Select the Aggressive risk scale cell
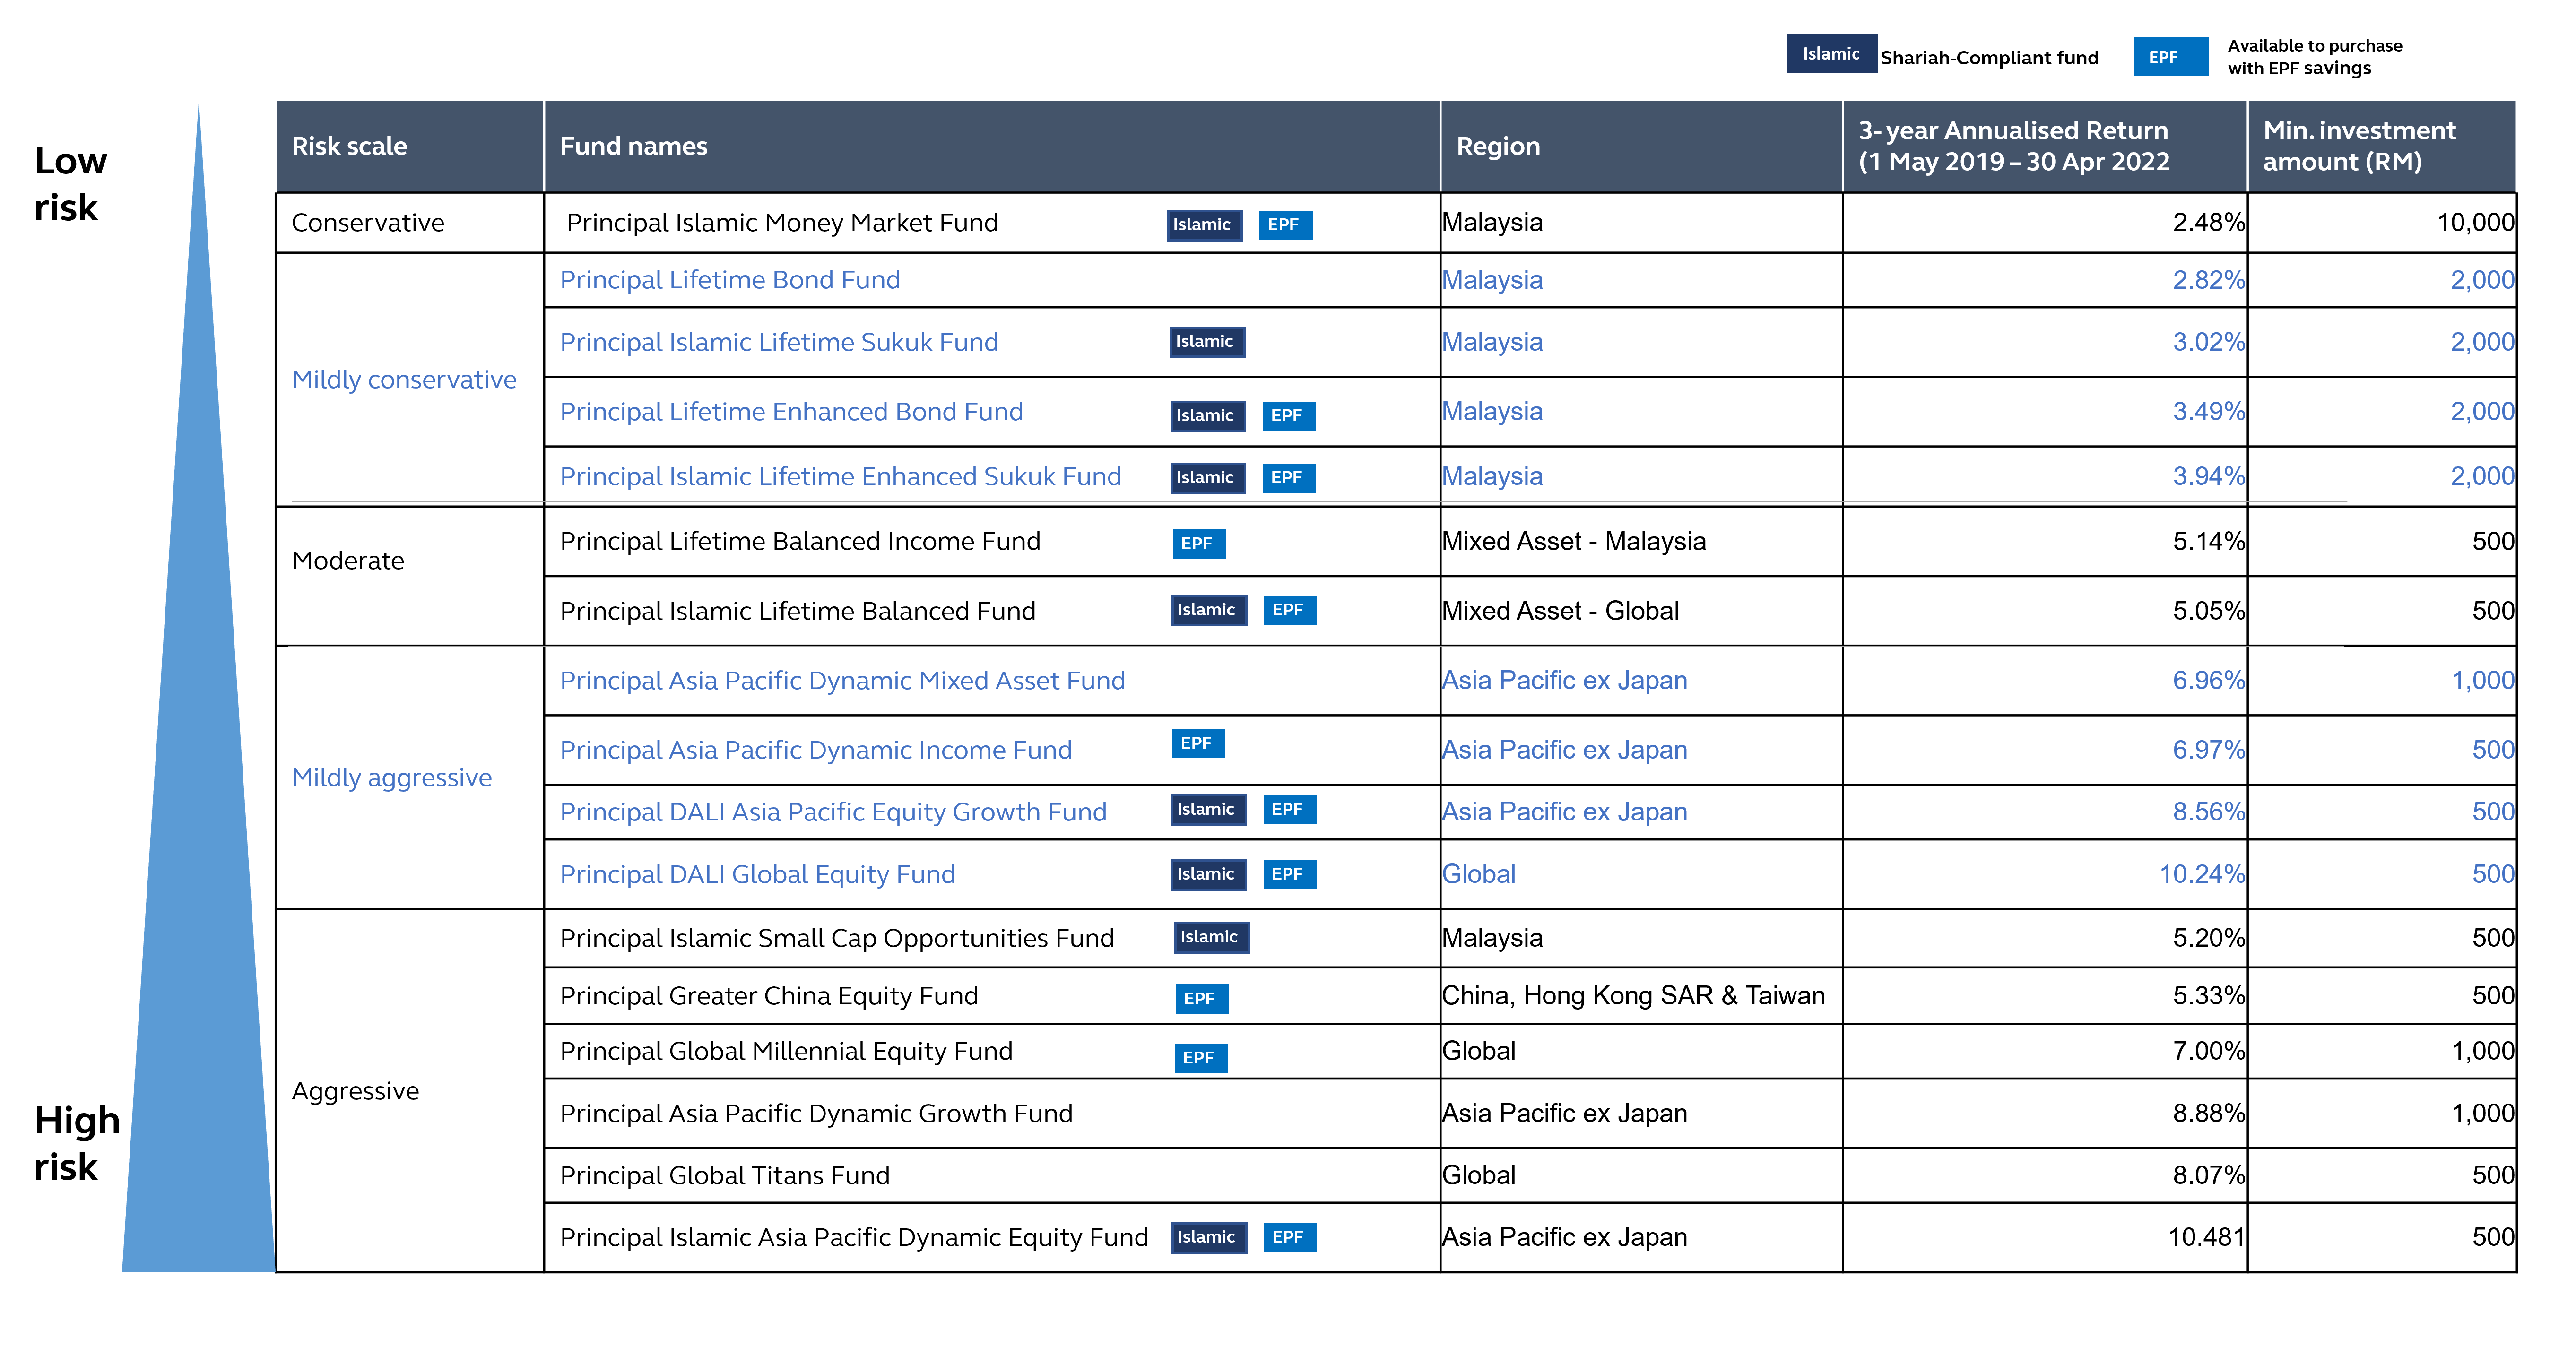Viewport: 2576px width, 1347px height. [410, 1091]
